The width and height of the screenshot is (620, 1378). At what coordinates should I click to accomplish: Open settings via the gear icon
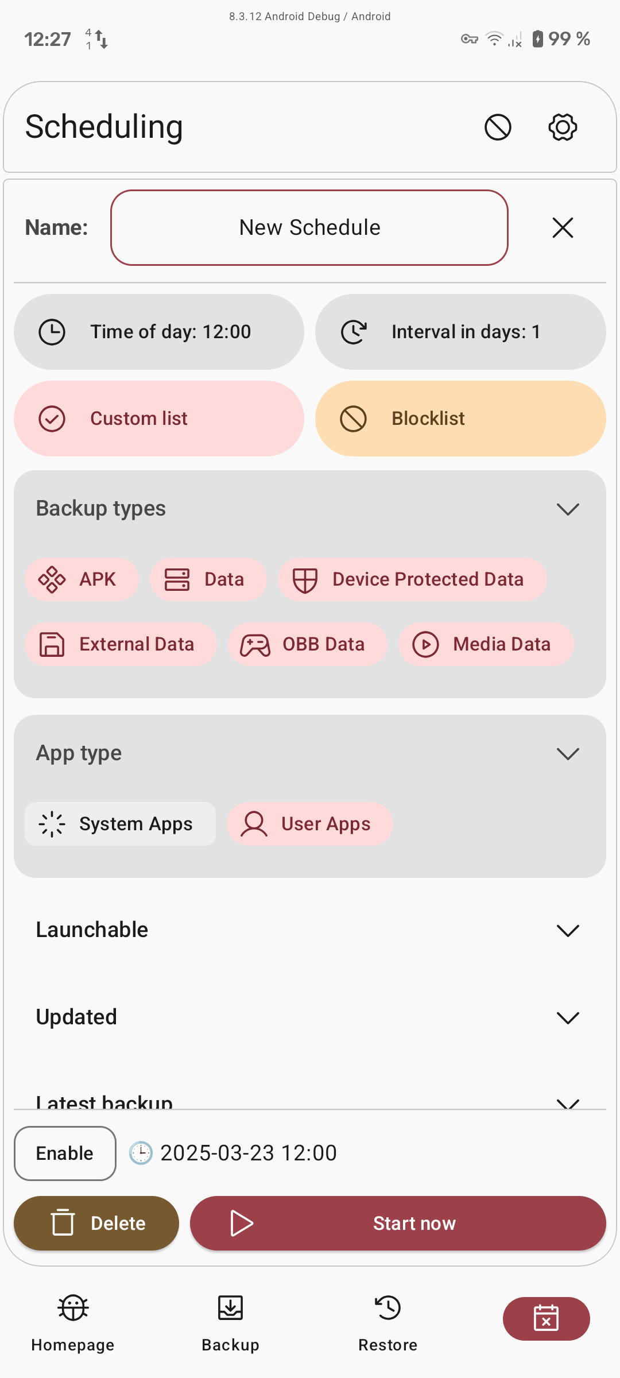[x=563, y=127]
